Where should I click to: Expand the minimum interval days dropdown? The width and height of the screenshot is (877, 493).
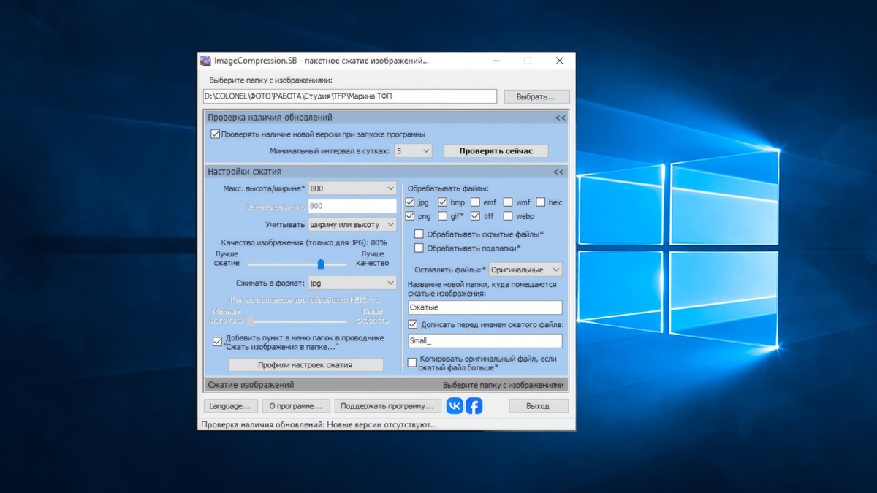coord(413,151)
